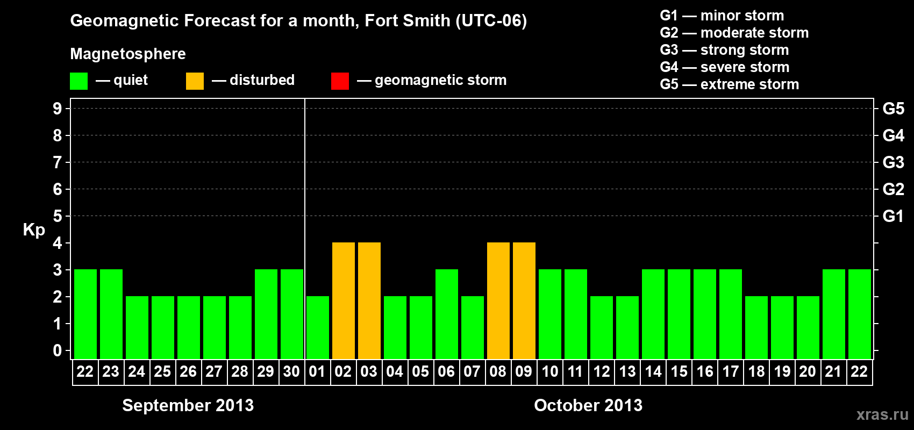914x430 pixels.
Task: Click the geomagnetic storm legend text
Action: 441,80
